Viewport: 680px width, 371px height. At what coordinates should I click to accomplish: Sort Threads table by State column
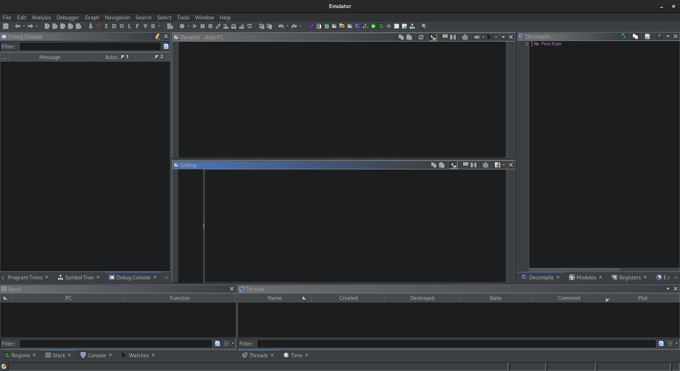[495, 298]
